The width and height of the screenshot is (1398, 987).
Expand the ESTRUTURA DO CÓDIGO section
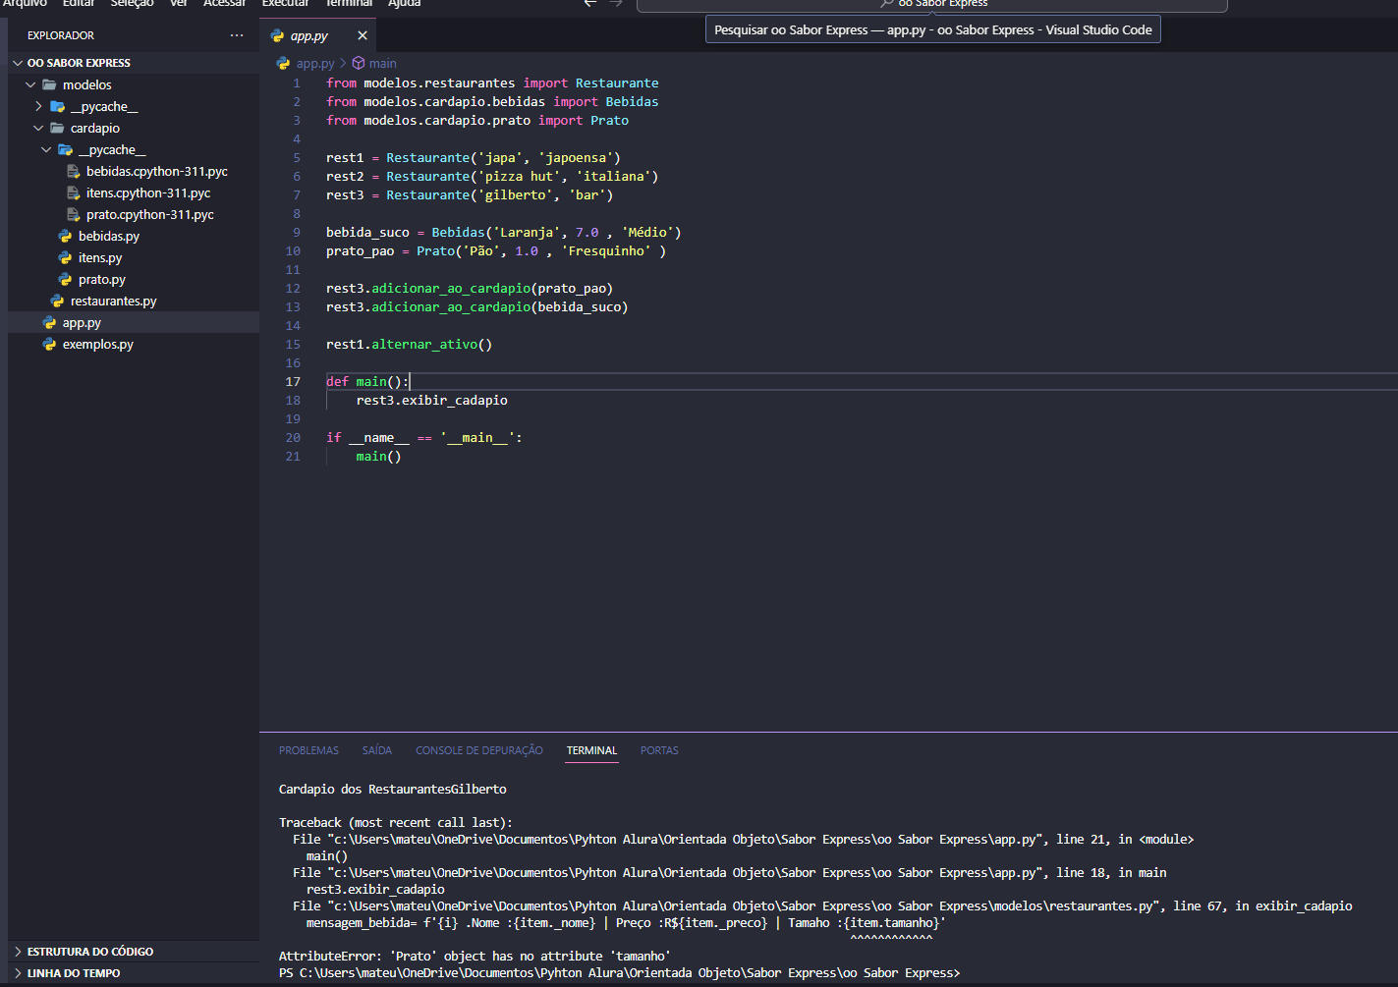90,952
